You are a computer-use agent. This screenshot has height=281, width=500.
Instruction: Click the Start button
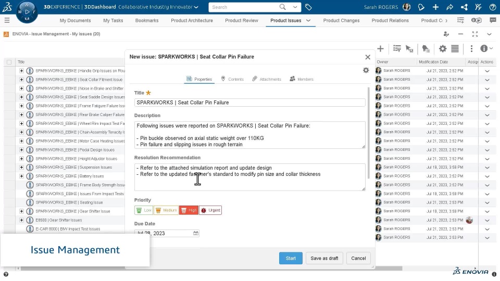[x=291, y=259]
